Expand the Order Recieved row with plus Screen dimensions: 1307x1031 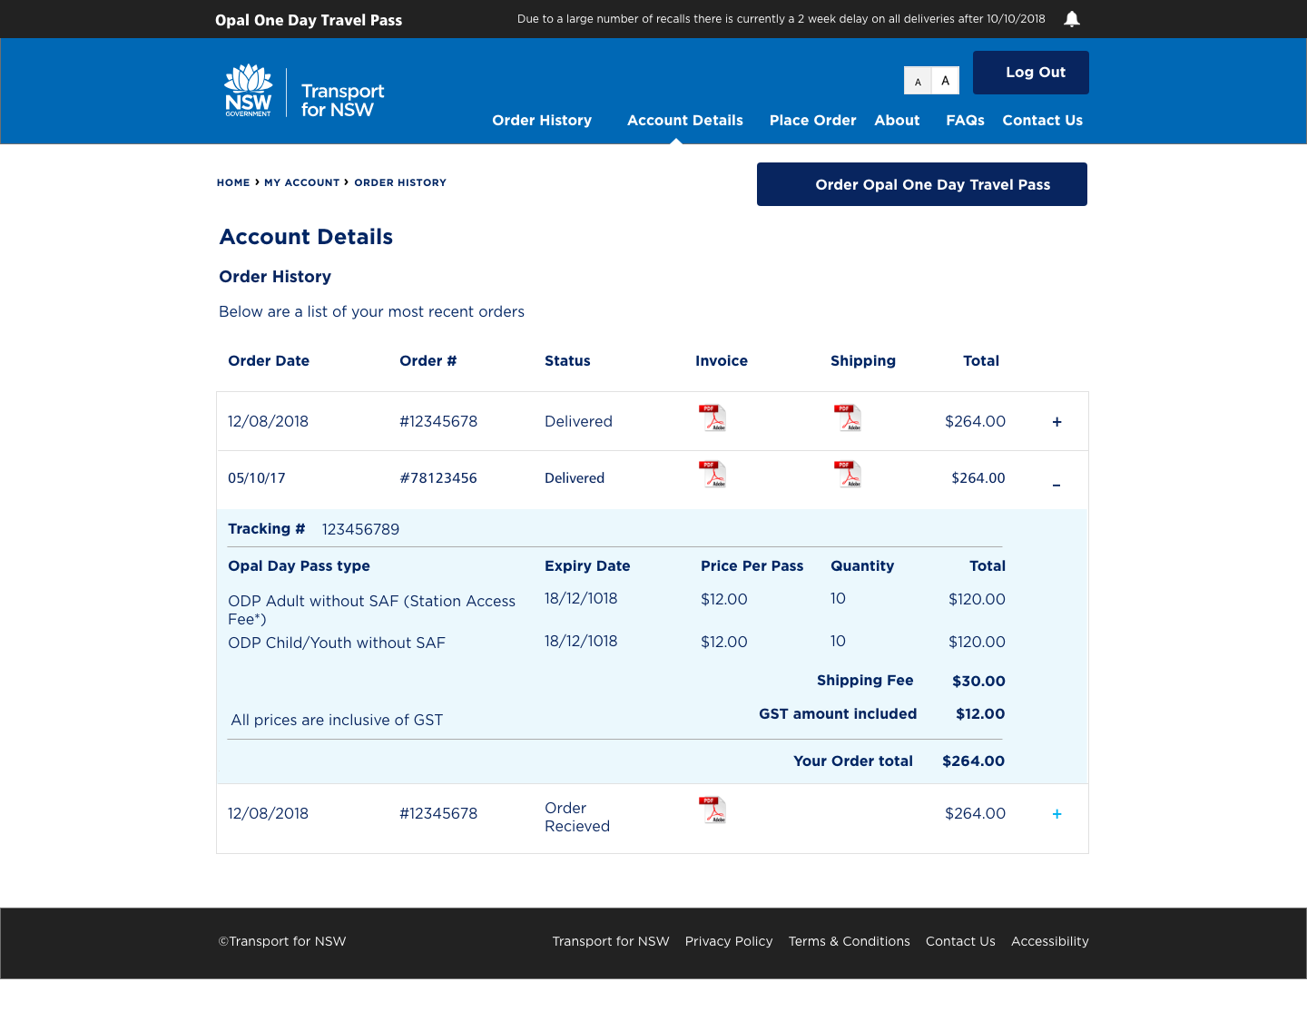(1056, 814)
